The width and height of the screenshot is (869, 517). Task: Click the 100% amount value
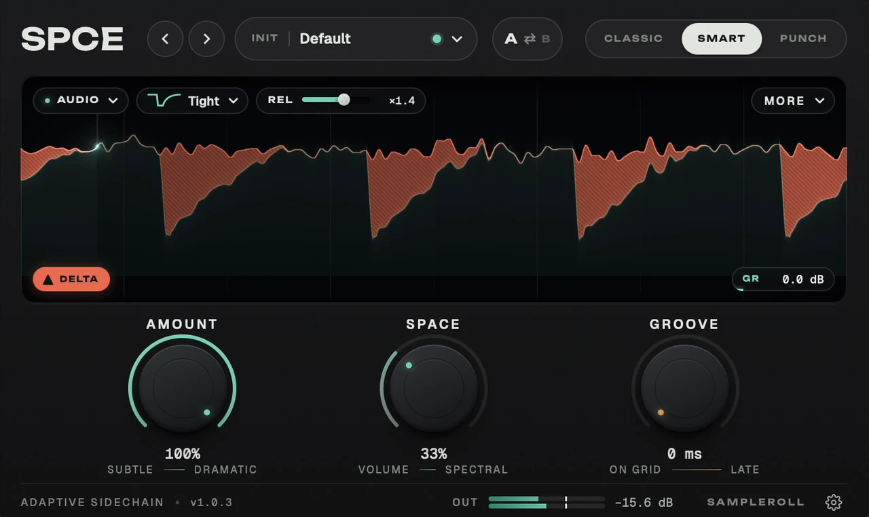pyautogui.click(x=183, y=453)
